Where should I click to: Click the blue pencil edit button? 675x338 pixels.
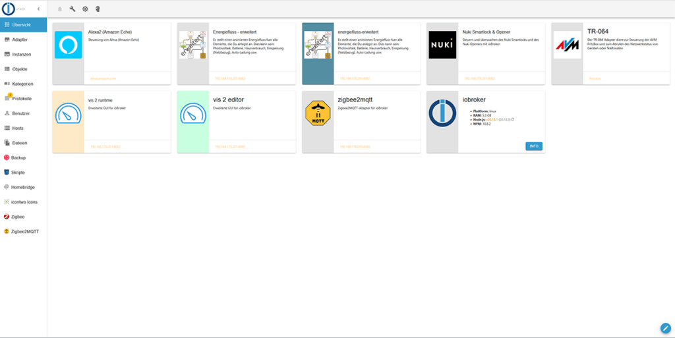pos(666,328)
